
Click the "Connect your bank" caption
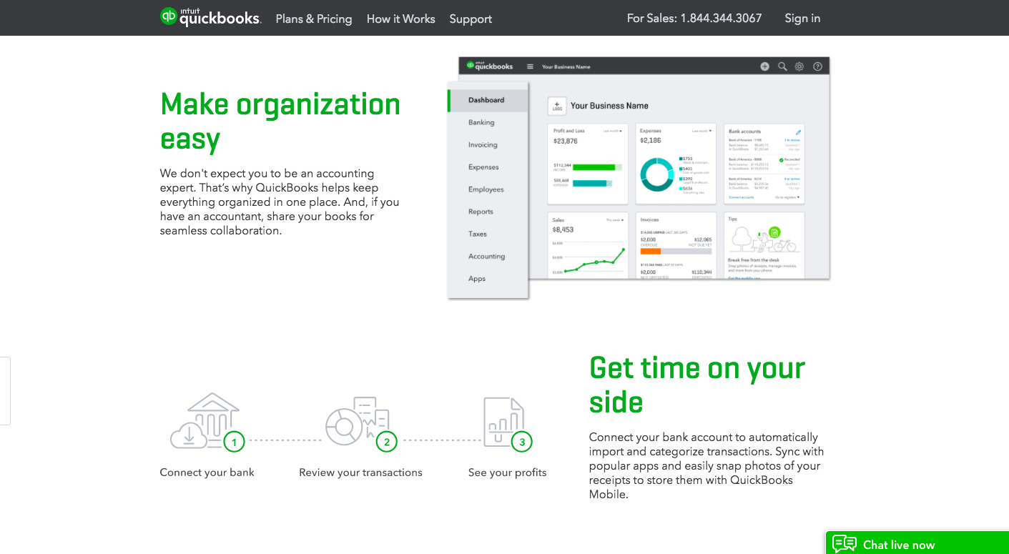coord(207,473)
